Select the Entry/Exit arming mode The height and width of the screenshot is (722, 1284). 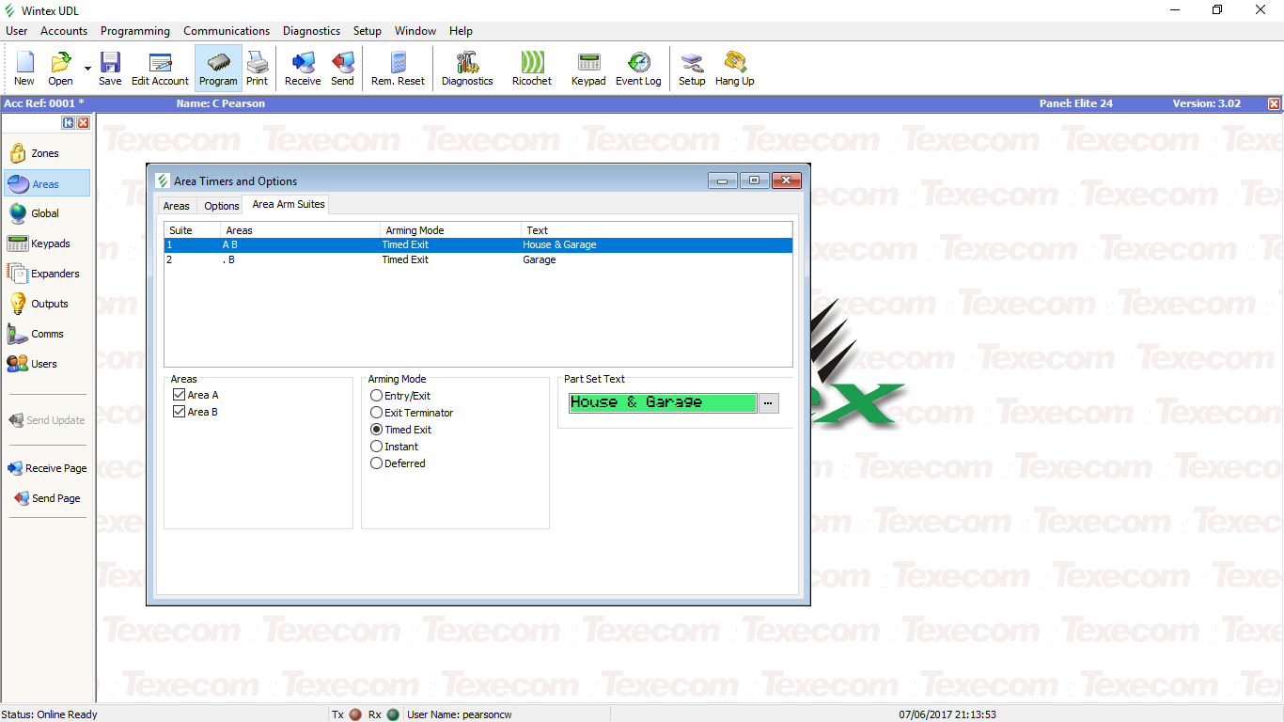point(377,397)
